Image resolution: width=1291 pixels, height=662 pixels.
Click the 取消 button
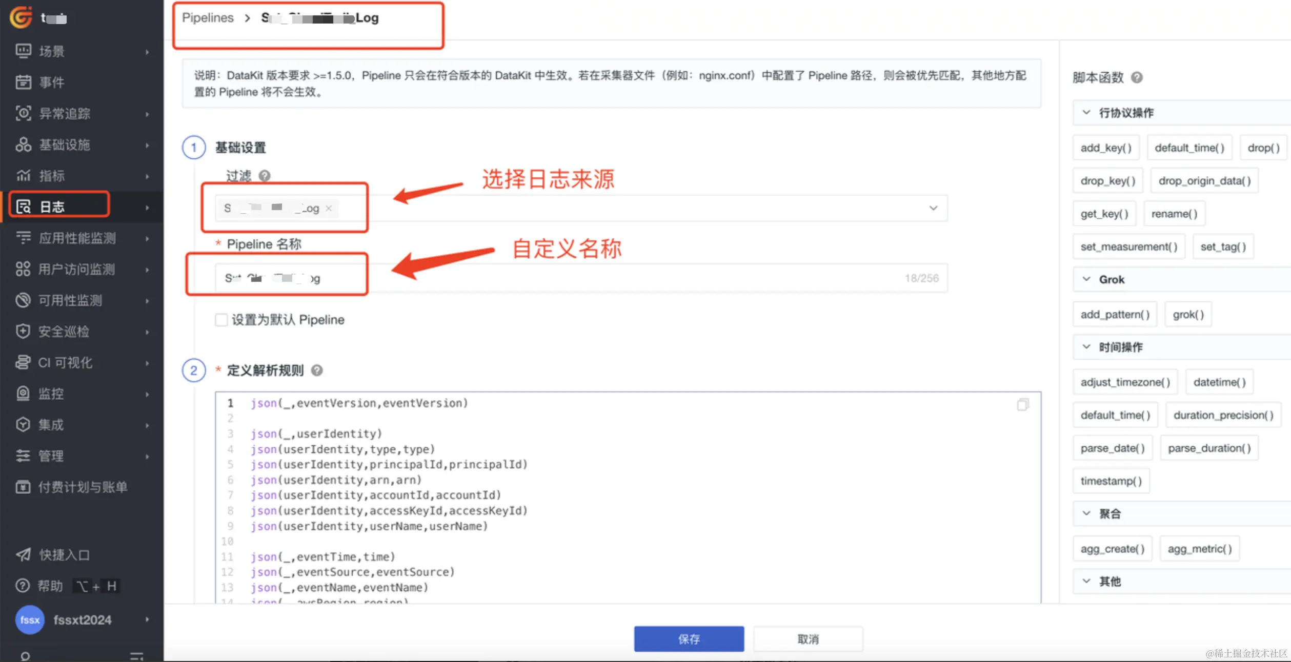coord(808,638)
